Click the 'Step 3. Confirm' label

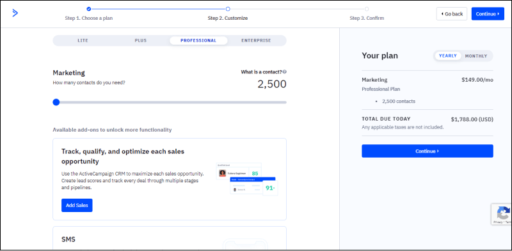point(367,19)
